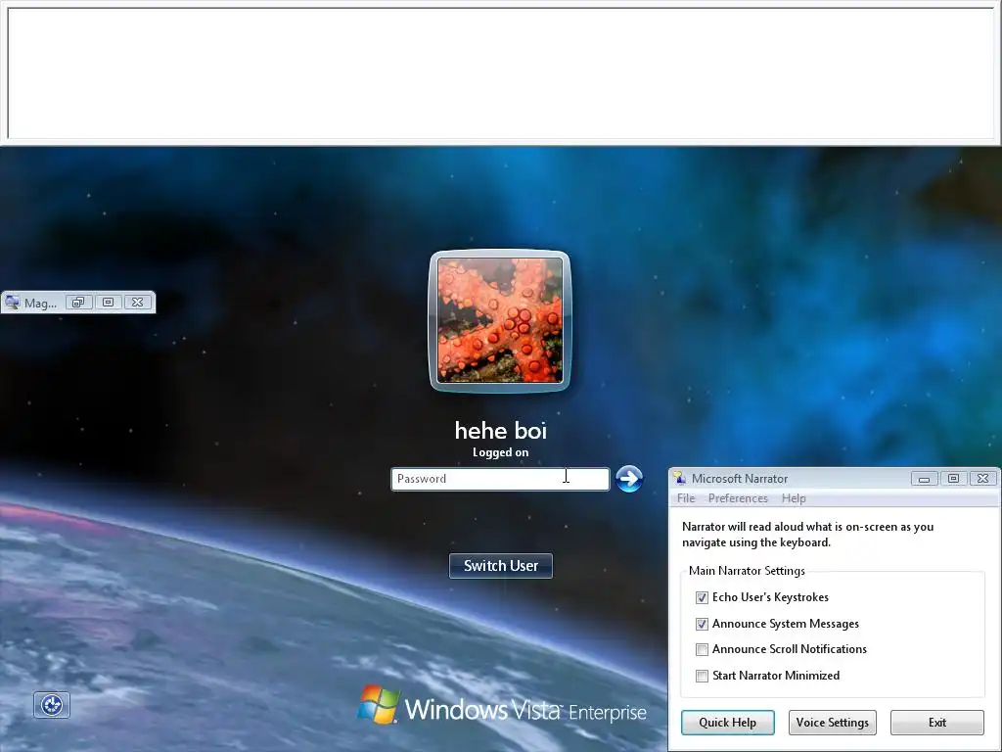
Task: Open the Narrator Preferences menu
Action: click(x=738, y=498)
